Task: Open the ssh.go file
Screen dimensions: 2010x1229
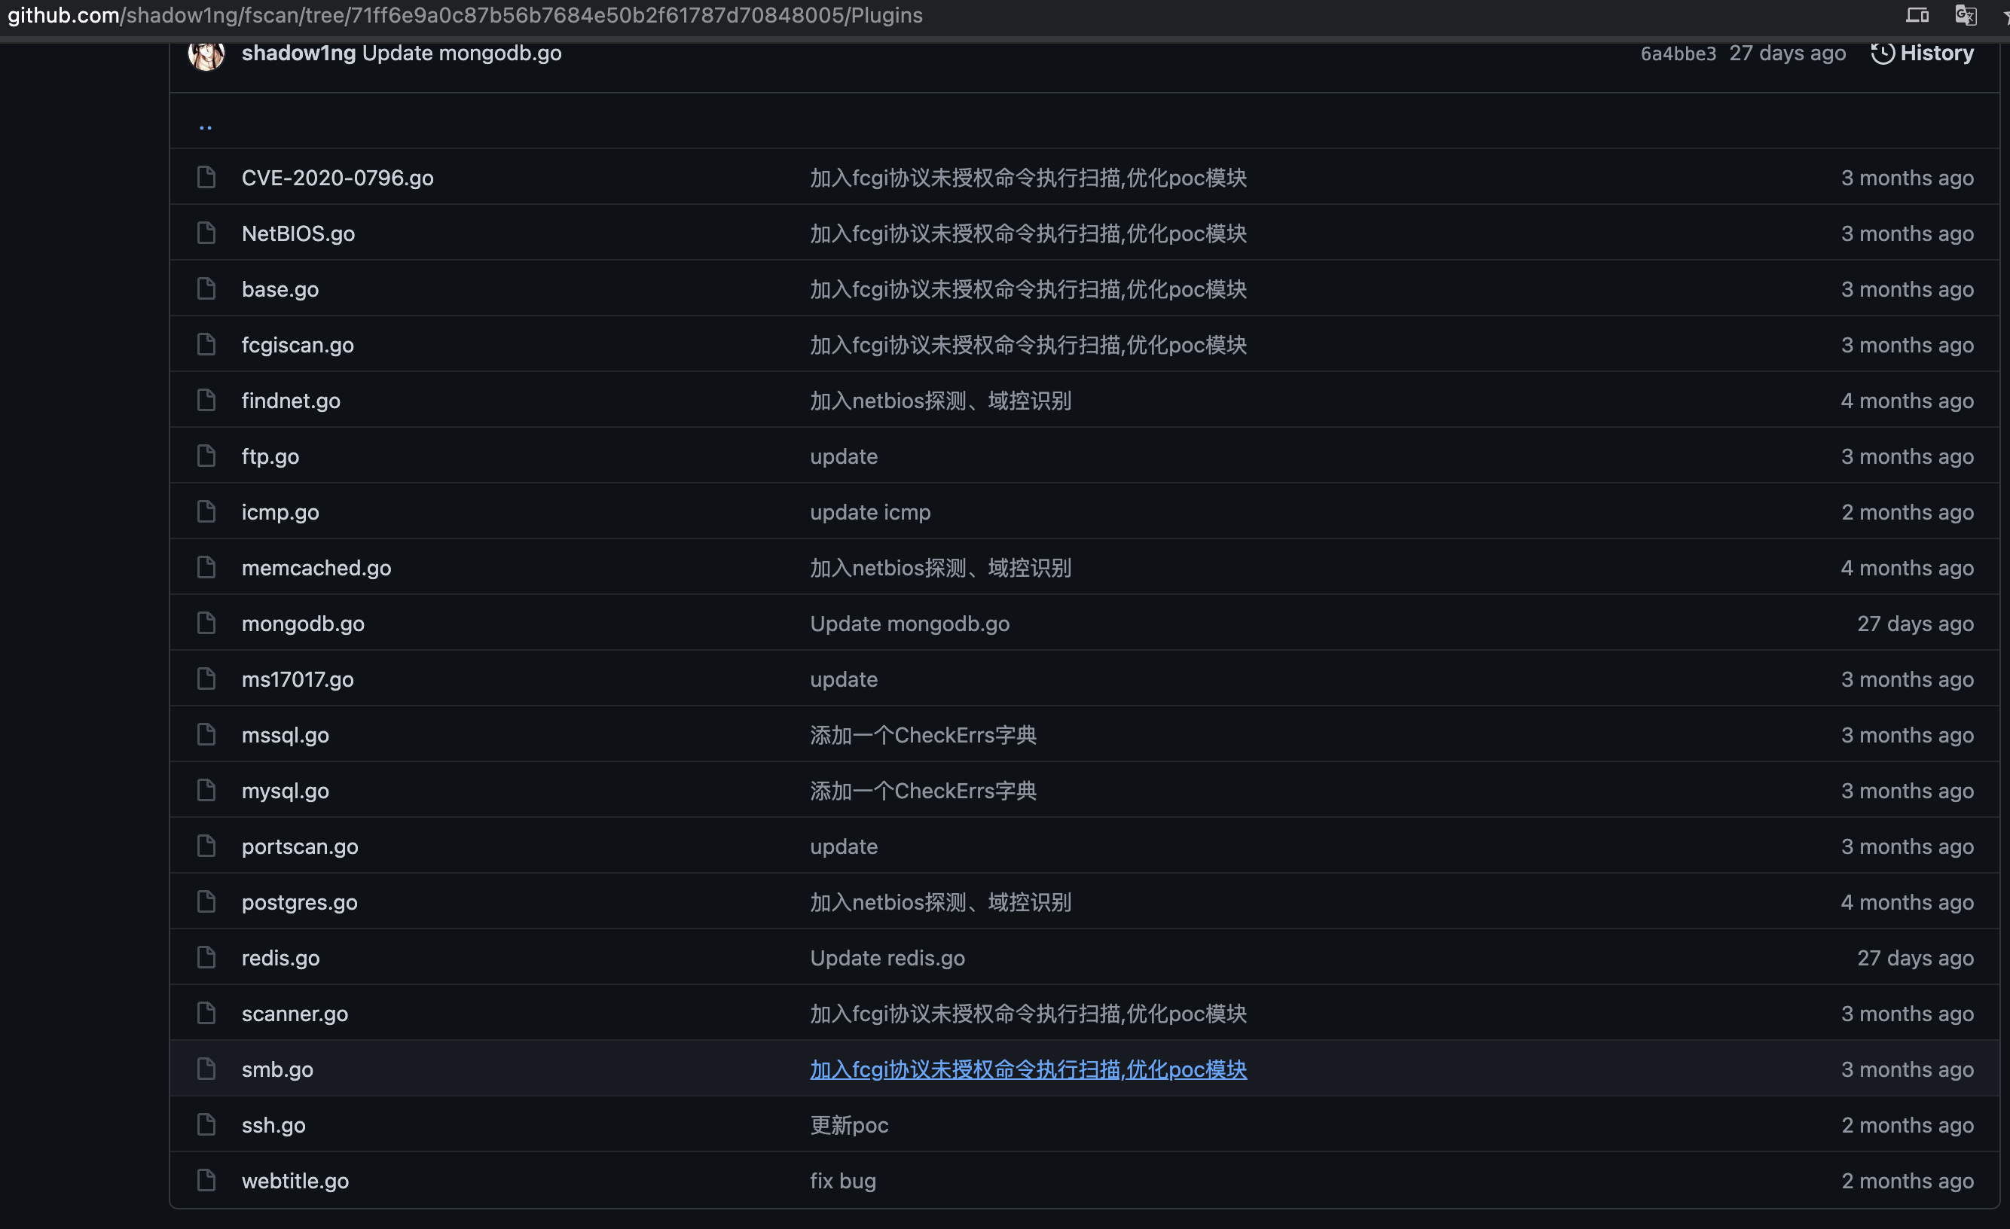Action: coord(273,1124)
